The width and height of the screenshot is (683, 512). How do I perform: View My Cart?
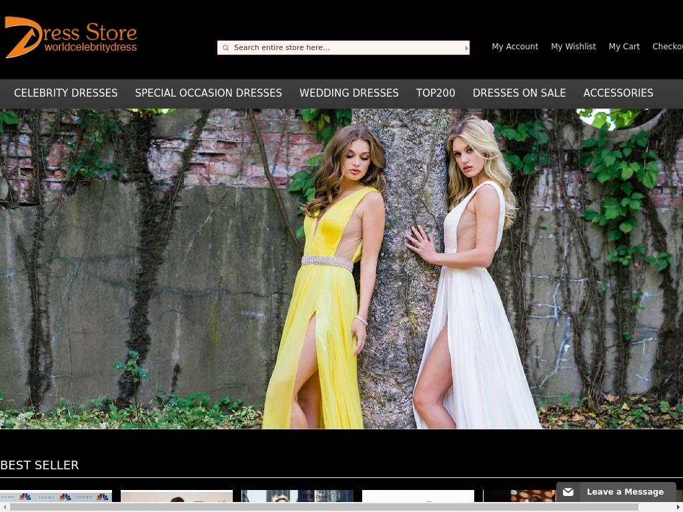pos(624,47)
